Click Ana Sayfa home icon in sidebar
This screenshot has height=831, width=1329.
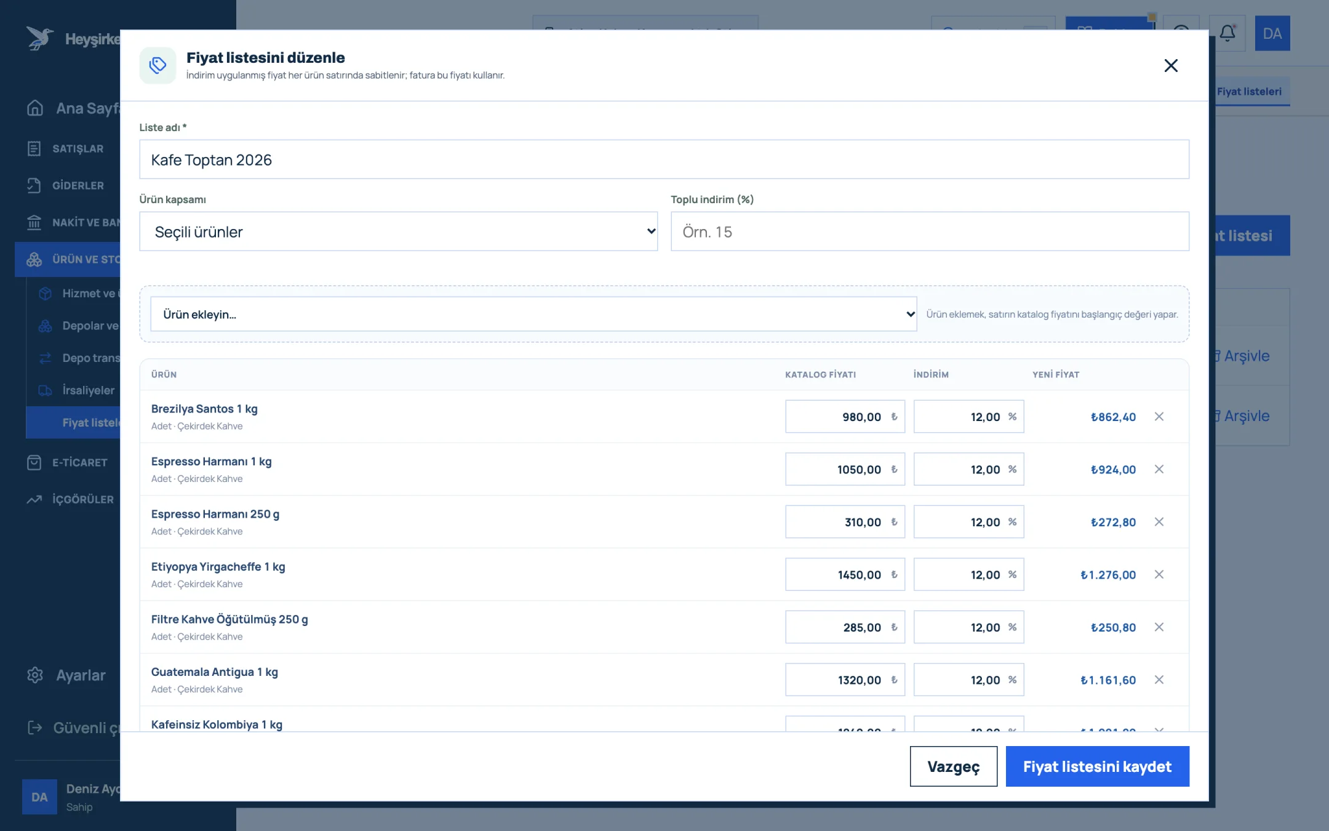[35, 108]
